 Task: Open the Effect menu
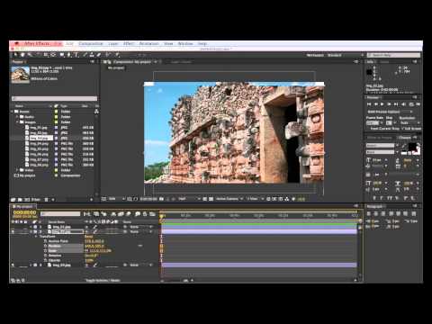click(129, 44)
